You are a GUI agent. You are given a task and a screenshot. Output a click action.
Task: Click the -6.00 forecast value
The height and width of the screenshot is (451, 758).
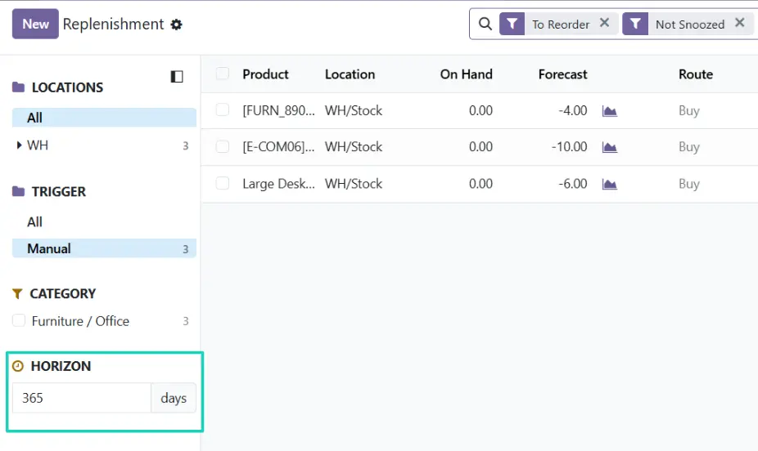573,184
